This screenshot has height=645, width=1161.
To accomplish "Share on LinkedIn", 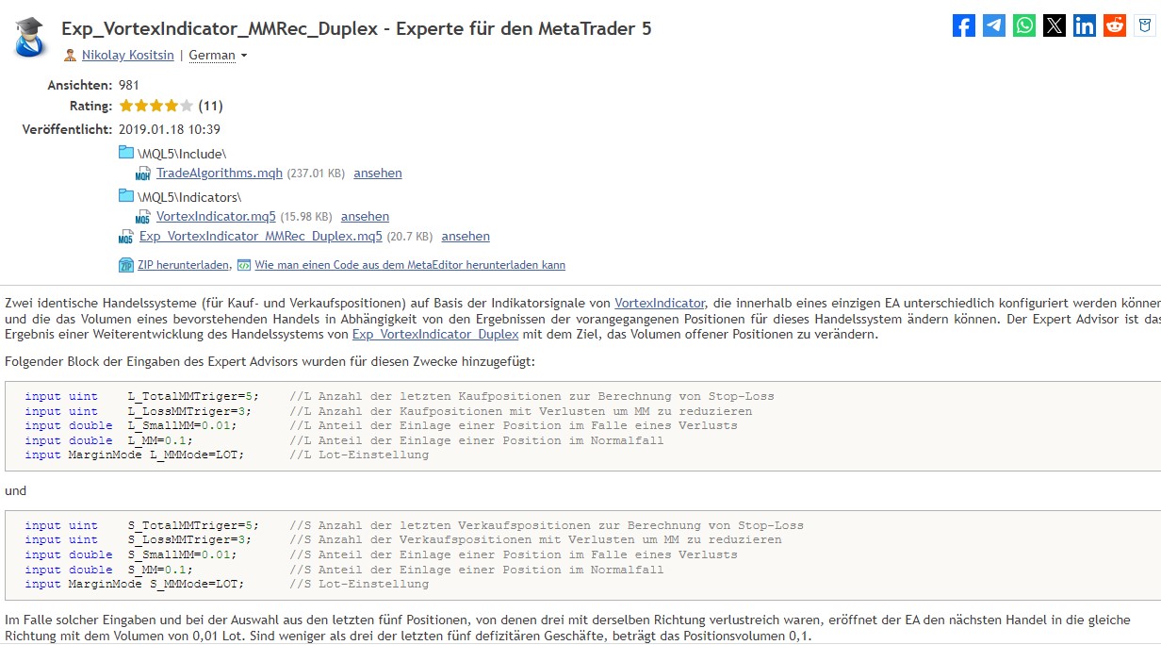I will pyautogui.click(x=1085, y=25).
